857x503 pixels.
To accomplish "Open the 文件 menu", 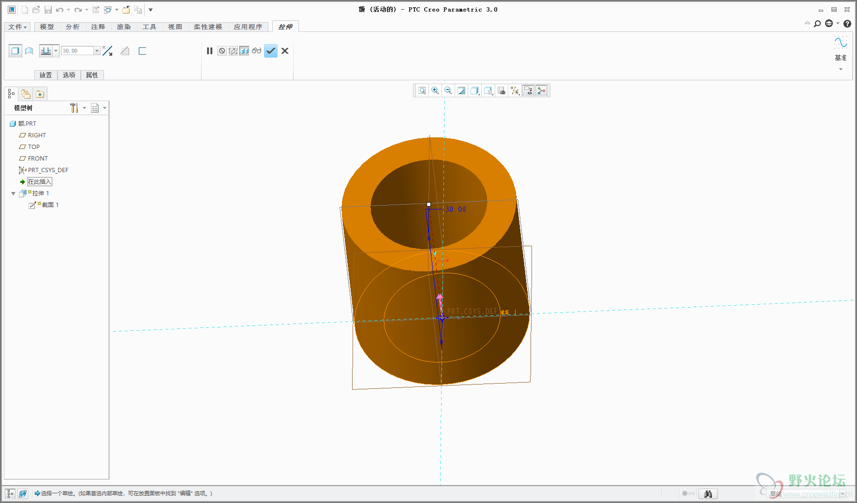I will click(x=17, y=27).
